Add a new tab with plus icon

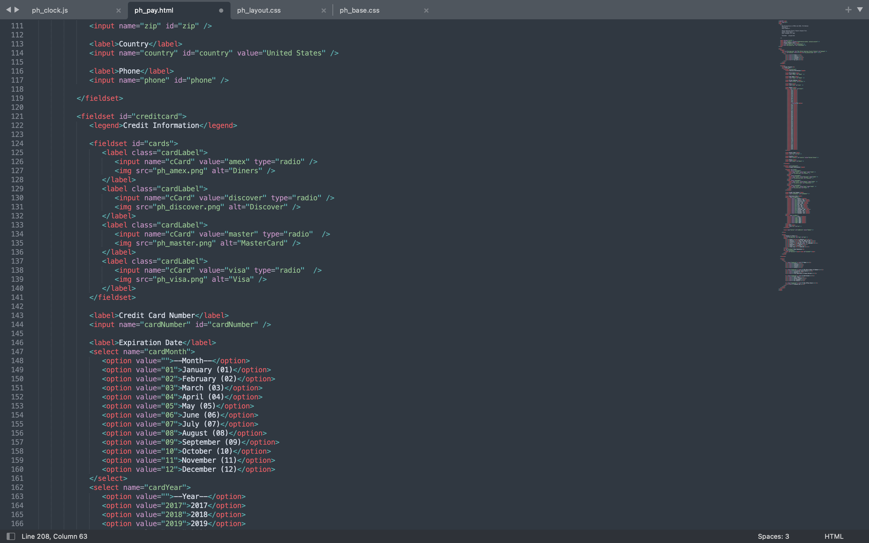(x=848, y=10)
